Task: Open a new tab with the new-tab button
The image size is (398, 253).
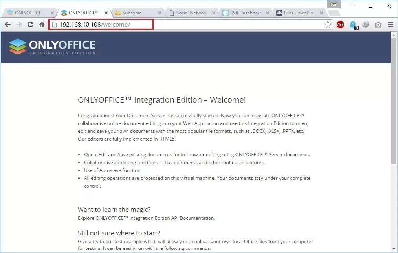Action: point(334,13)
